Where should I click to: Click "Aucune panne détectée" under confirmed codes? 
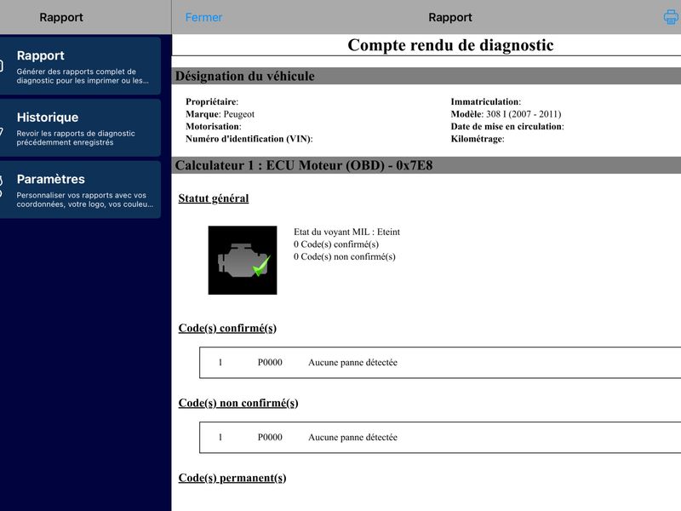[352, 363]
